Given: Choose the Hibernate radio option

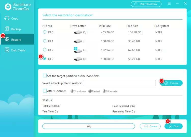Looking at the screenshot, I should (x=104, y=91).
